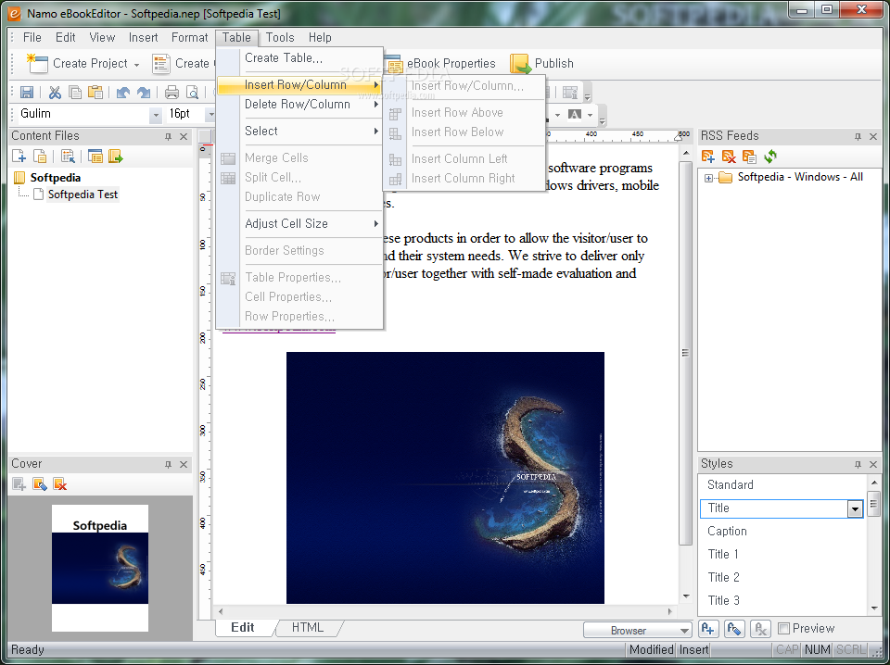Switch to the HTML tab
The height and width of the screenshot is (665, 890).
308,628
